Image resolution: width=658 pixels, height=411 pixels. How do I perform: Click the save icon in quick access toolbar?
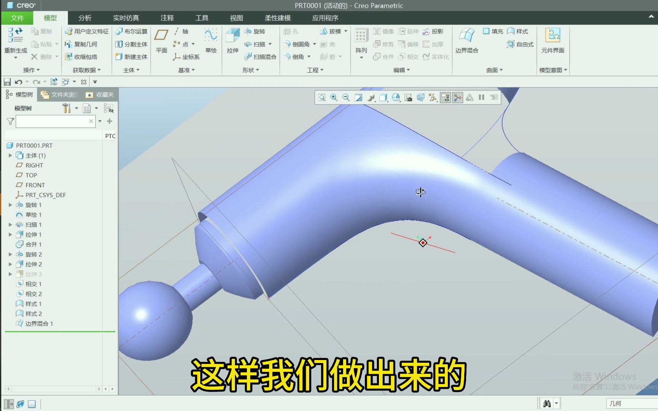tap(7, 82)
